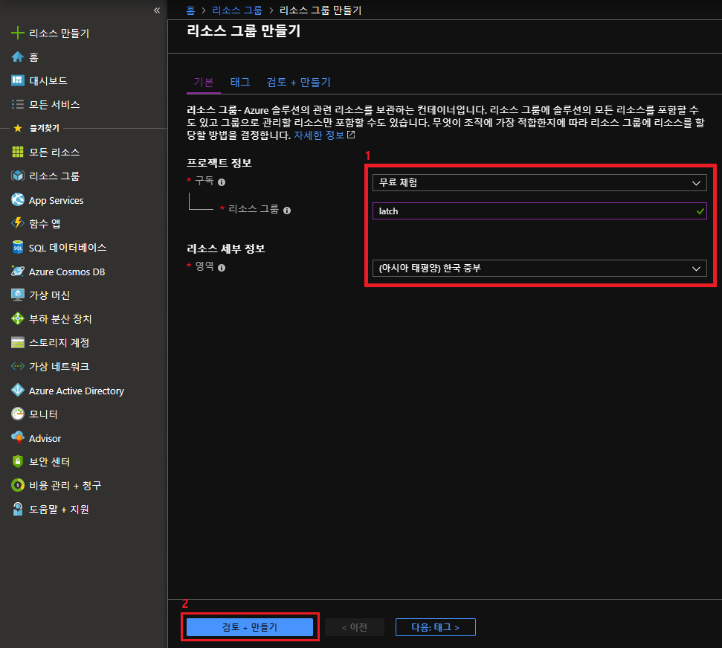
Task: Open the 모든 리소스 grid icon
Action: 18,152
